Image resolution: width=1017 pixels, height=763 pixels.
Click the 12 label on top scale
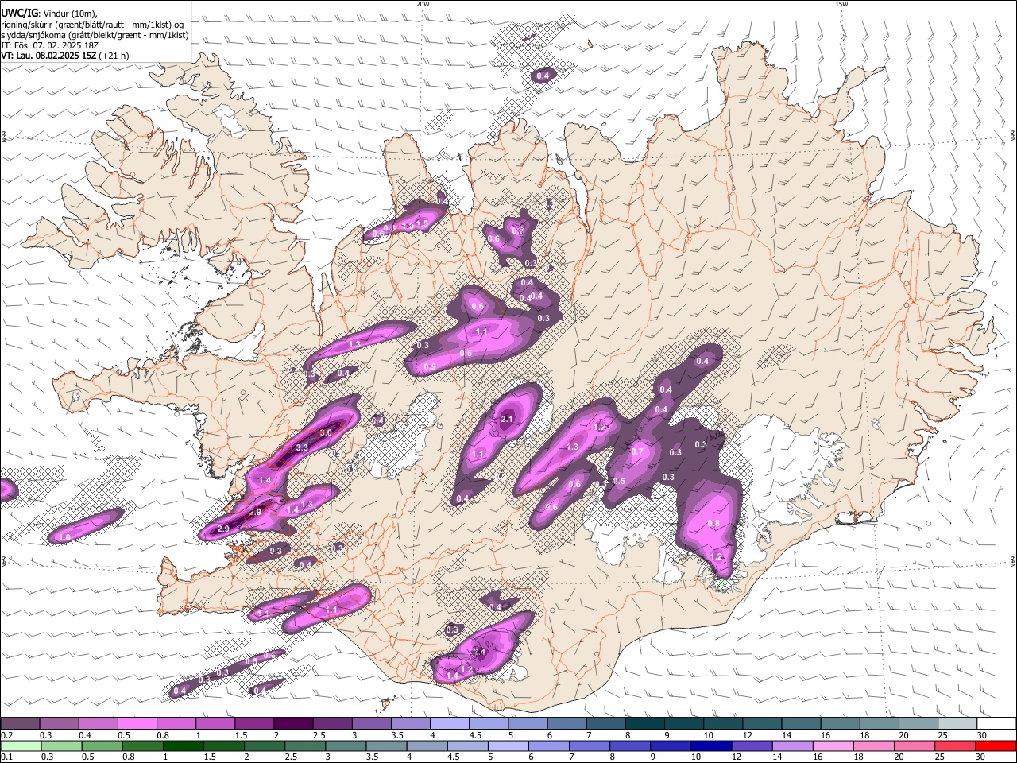coord(747,735)
